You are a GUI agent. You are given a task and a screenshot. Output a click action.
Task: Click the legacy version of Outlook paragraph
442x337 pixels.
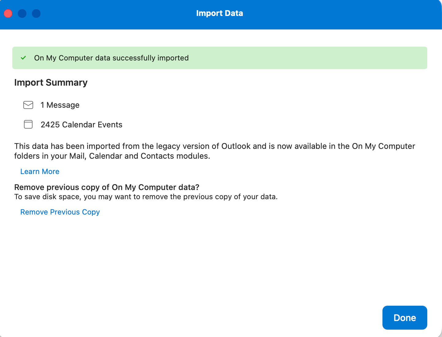[x=215, y=151]
